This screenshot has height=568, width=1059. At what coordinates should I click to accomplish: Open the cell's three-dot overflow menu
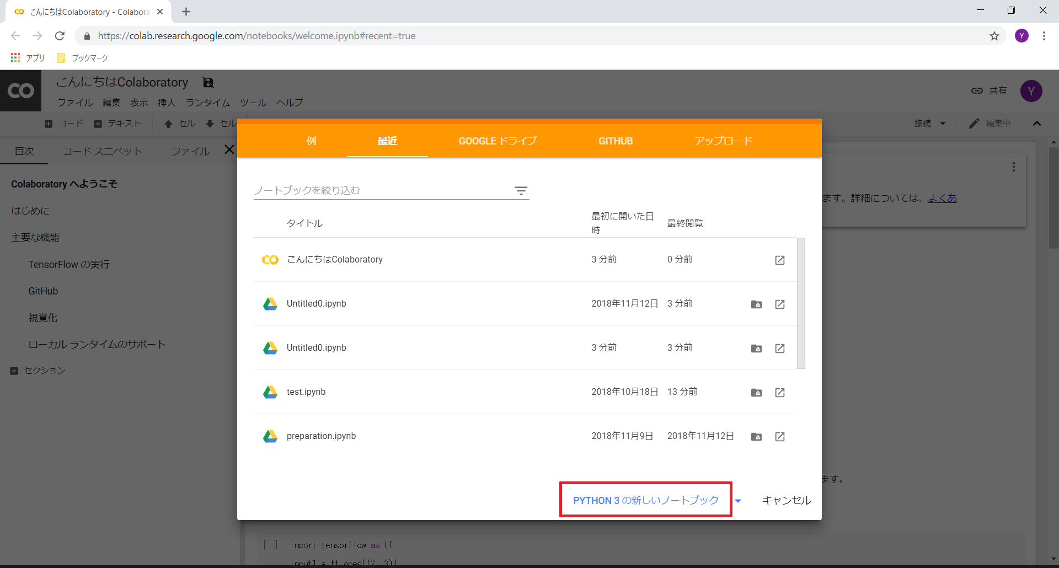click(1013, 167)
